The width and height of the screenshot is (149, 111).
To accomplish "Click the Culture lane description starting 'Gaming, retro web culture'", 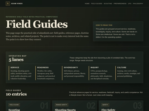I will click(129, 73).
